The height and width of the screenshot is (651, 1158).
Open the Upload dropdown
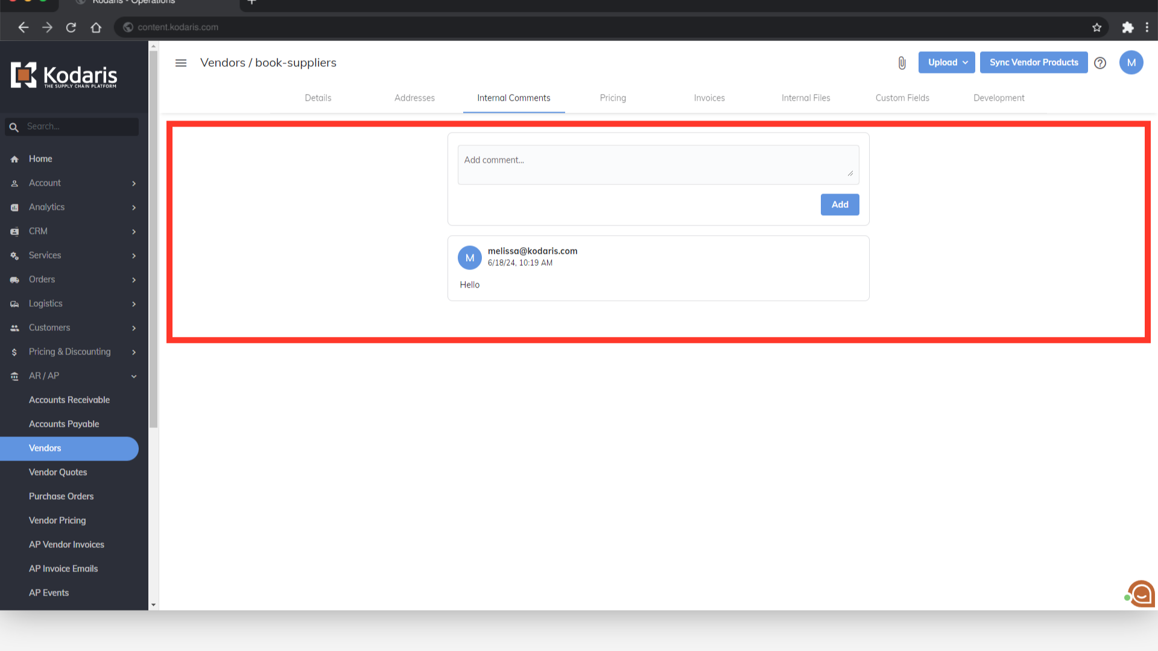[x=946, y=63]
